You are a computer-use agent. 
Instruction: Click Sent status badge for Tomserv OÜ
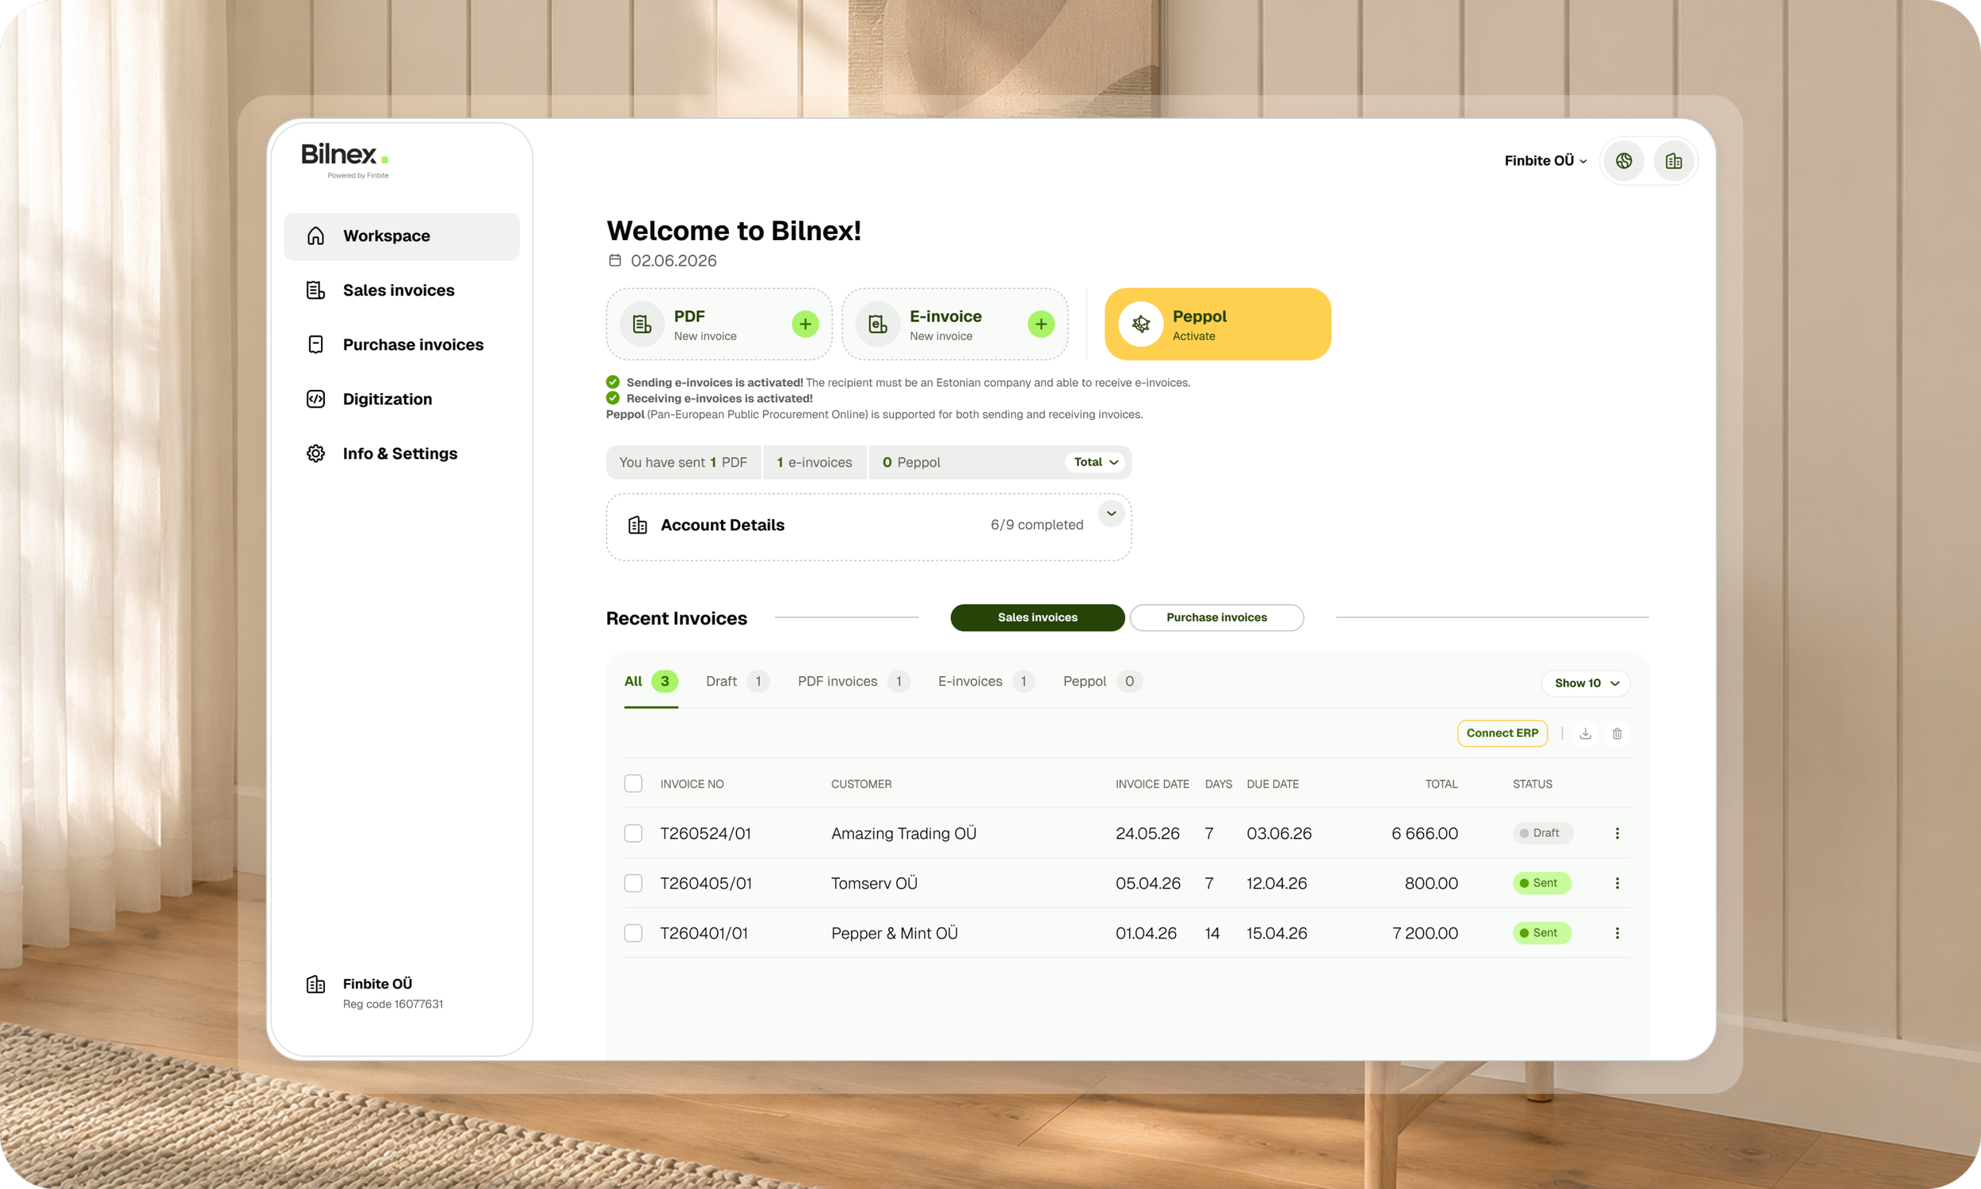click(1541, 883)
